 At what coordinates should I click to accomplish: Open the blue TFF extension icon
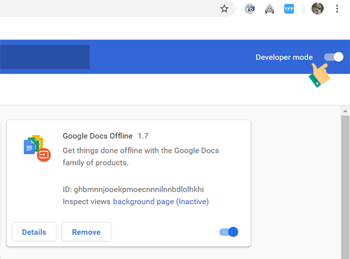[289, 9]
